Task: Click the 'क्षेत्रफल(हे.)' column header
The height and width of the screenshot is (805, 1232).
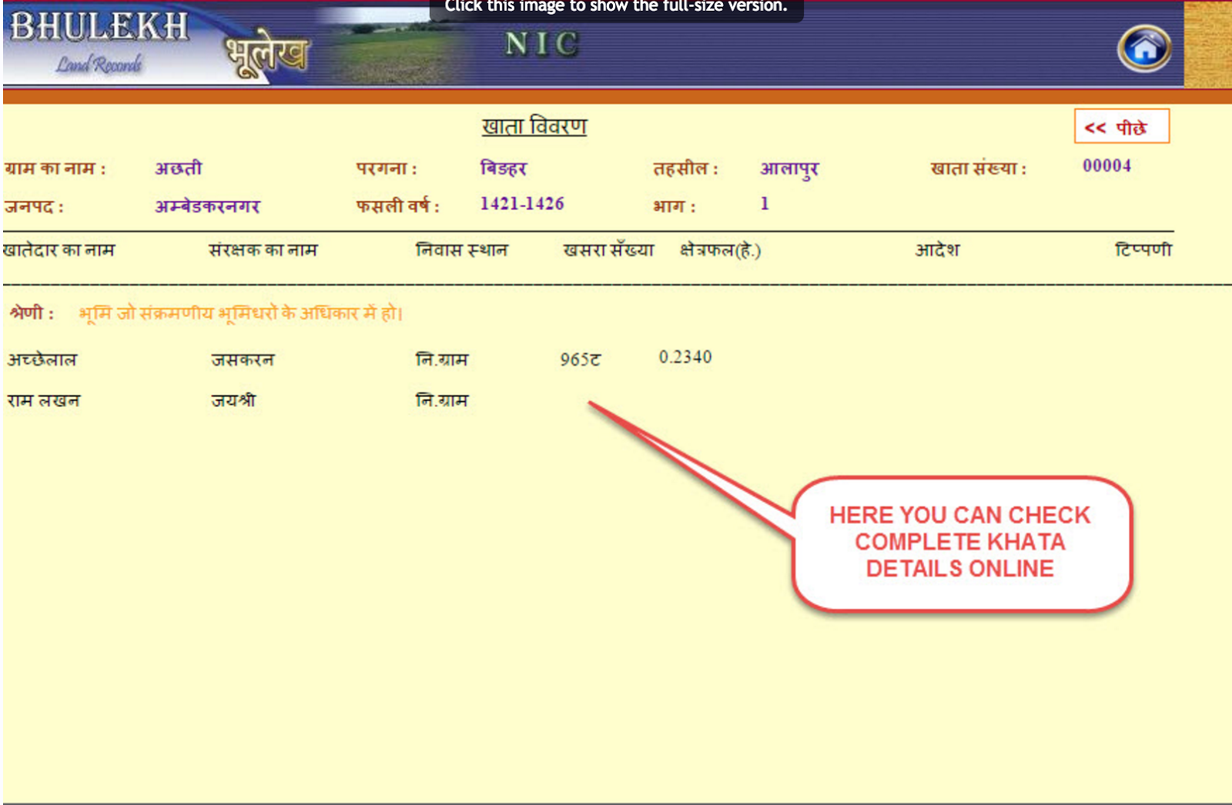Action: pos(720,250)
